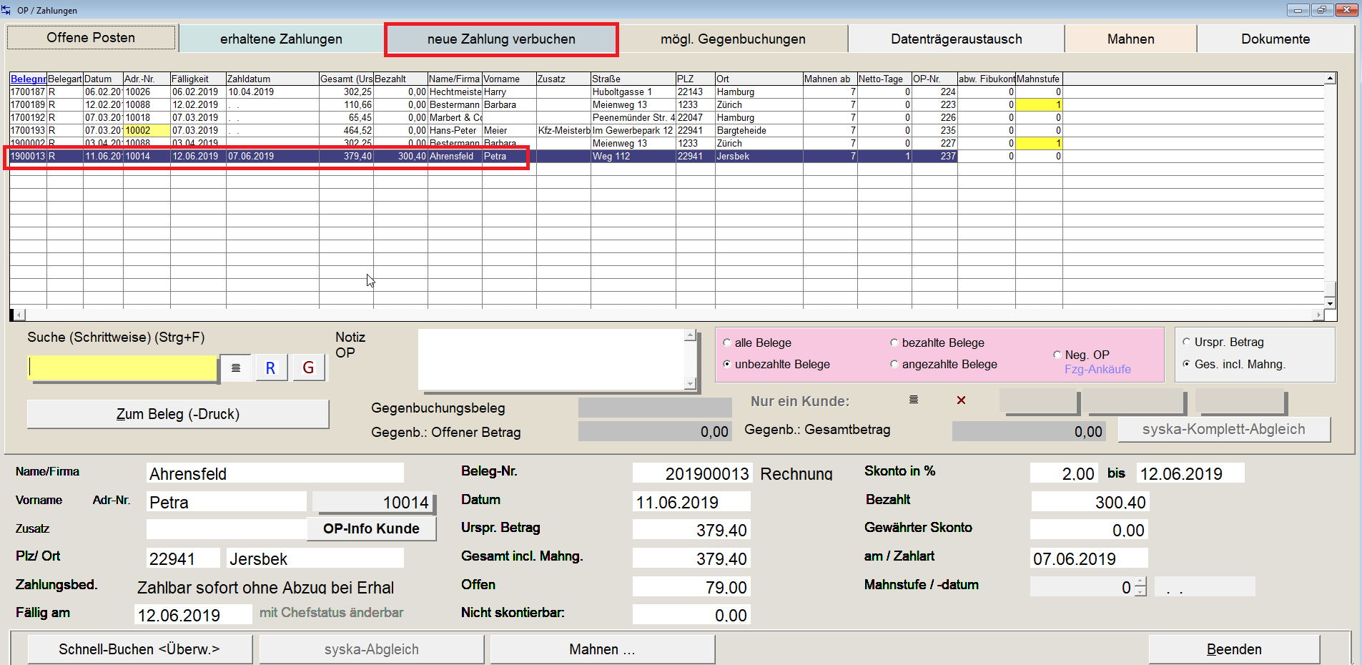Open the Datenträgeraustausch tab
Viewport: 1362px width, 665px height.
(957, 39)
